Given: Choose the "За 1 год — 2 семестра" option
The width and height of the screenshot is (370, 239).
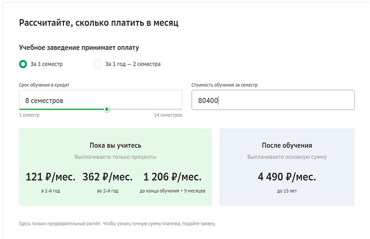Looking at the screenshot, I should coord(98,64).
